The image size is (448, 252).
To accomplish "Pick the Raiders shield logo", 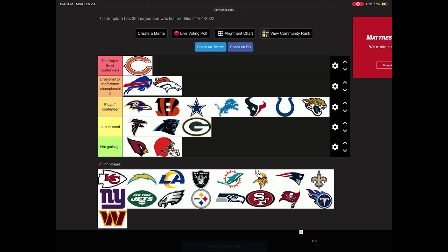I will click(x=201, y=179).
